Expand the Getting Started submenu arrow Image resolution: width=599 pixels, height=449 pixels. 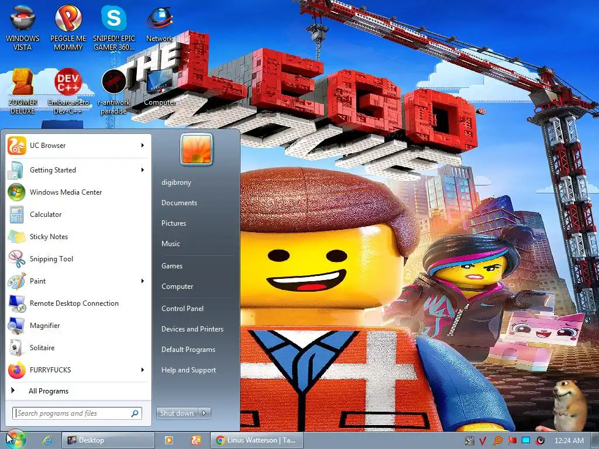pyautogui.click(x=143, y=170)
